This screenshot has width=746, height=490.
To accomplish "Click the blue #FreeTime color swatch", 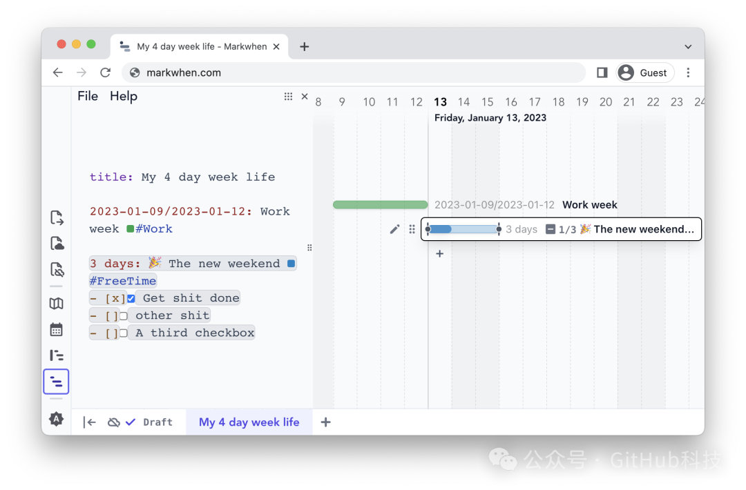I will (x=291, y=264).
